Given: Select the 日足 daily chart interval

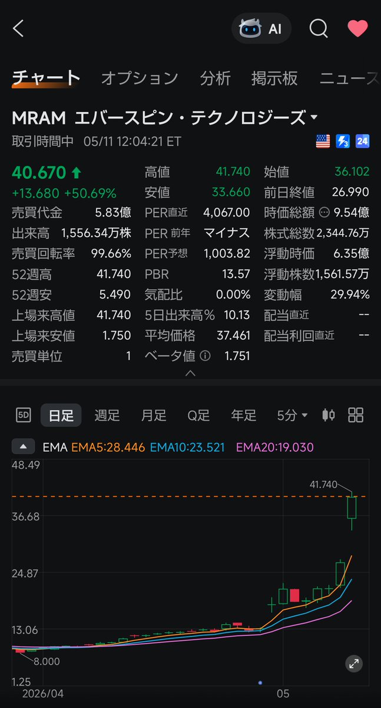Looking at the screenshot, I should 61,415.
